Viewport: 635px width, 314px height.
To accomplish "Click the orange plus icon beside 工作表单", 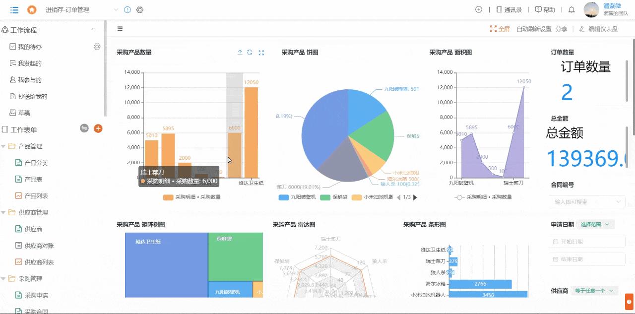I will (x=98, y=128).
